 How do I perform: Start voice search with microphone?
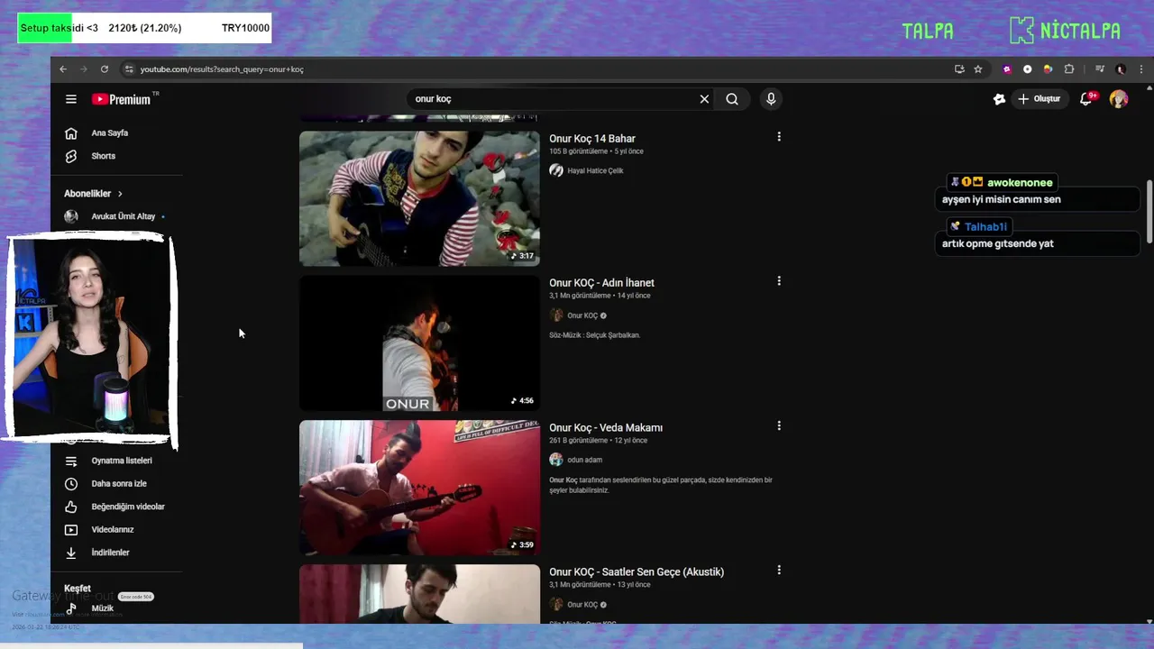pos(770,99)
